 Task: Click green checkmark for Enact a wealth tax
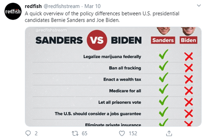[x=163, y=77]
